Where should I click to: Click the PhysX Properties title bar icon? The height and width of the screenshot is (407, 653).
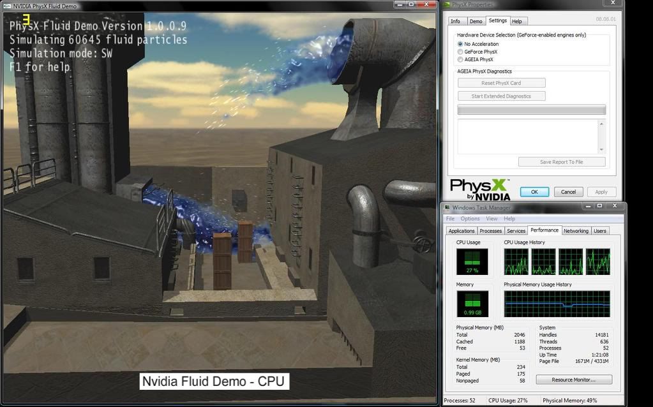(x=447, y=3)
